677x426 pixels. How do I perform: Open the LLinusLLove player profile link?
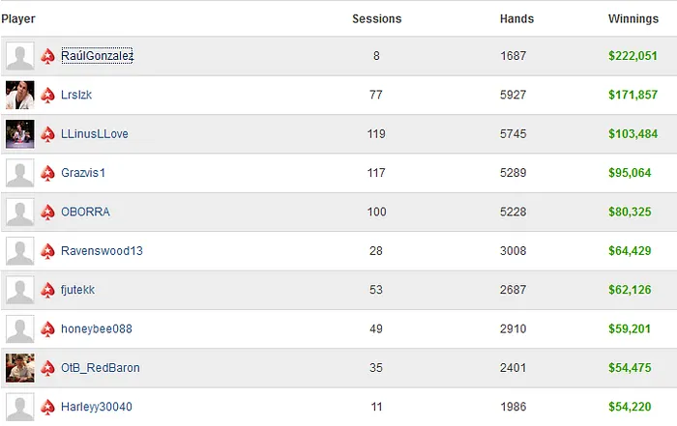pos(94,134)
